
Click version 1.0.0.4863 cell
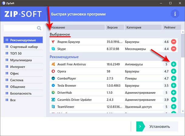pos(113,86)
